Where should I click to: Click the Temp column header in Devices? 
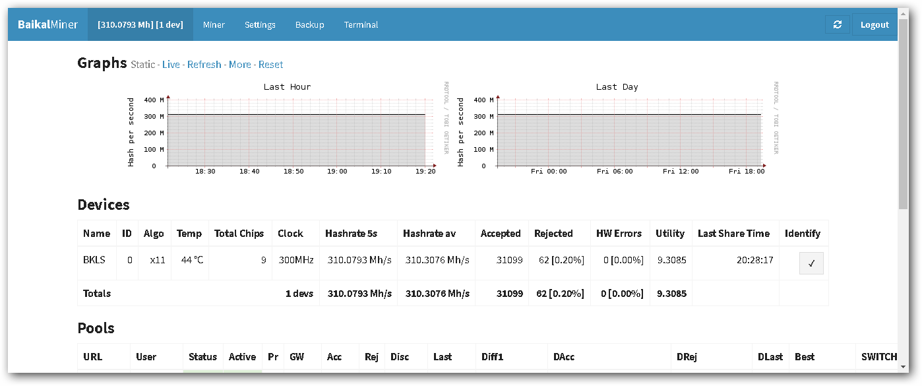coord(189,234)
